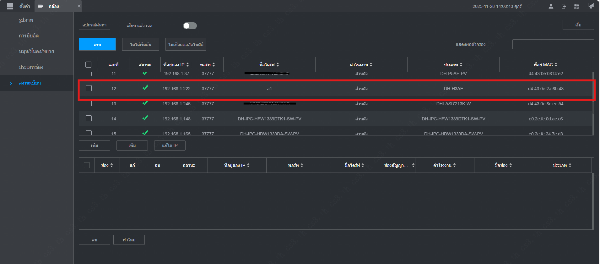Select ลงทะเบียน in the sidebar

click(x=30, y=83)
